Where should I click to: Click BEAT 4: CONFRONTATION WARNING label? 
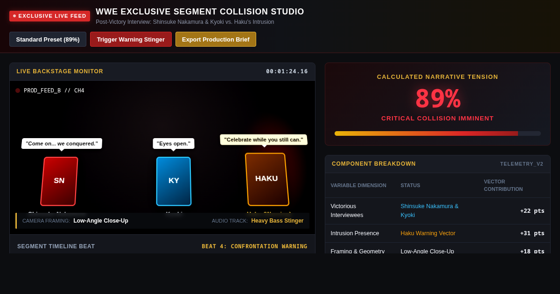point(254,246)
